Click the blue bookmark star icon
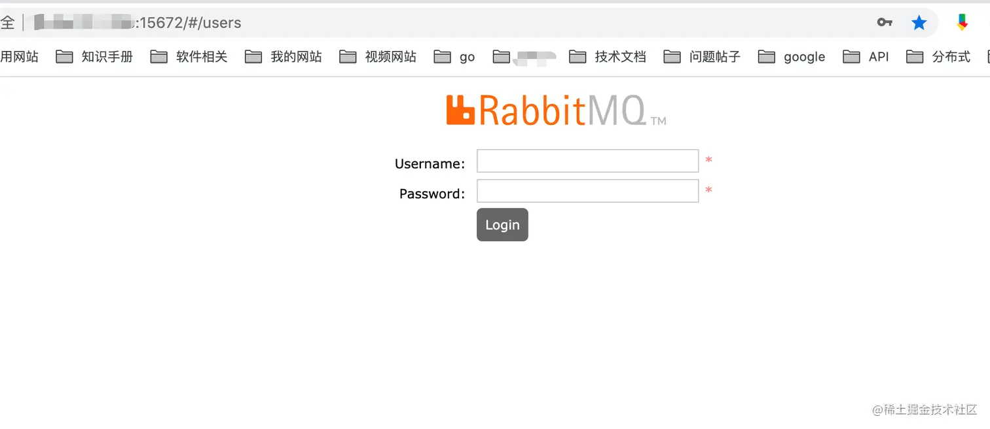Screen dimensions: 990x429 pos(919,23)
